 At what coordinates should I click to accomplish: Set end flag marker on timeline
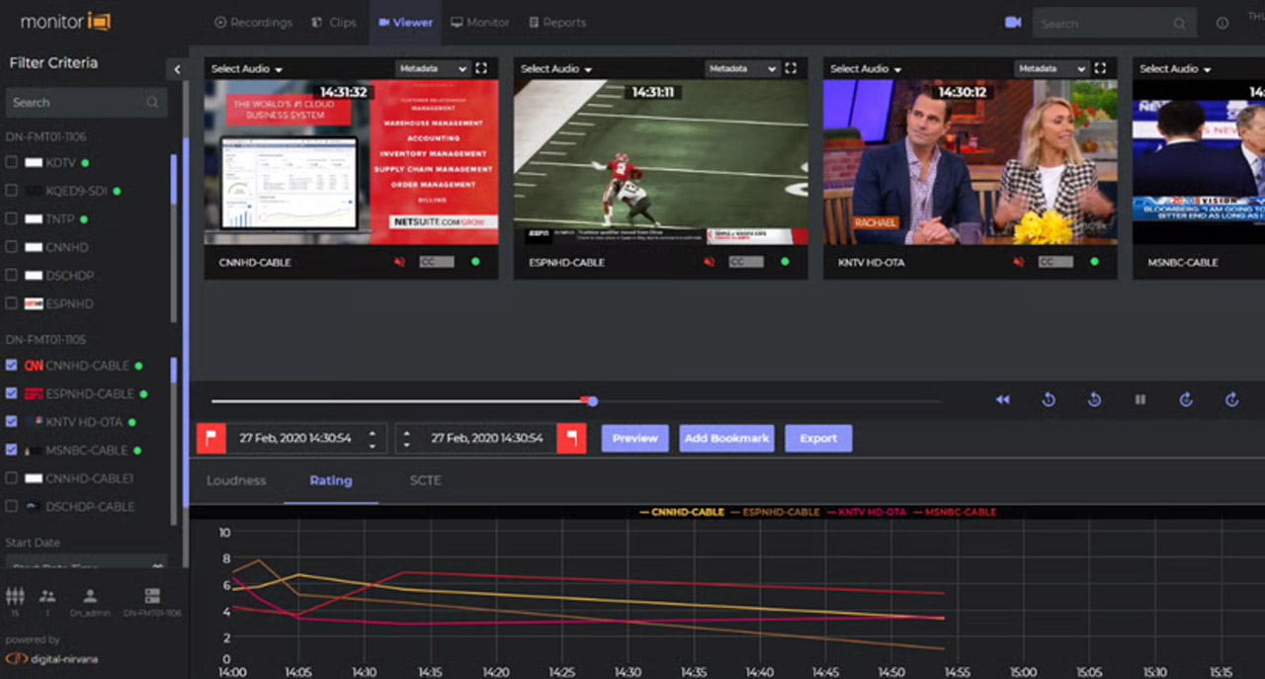point(571,438)
